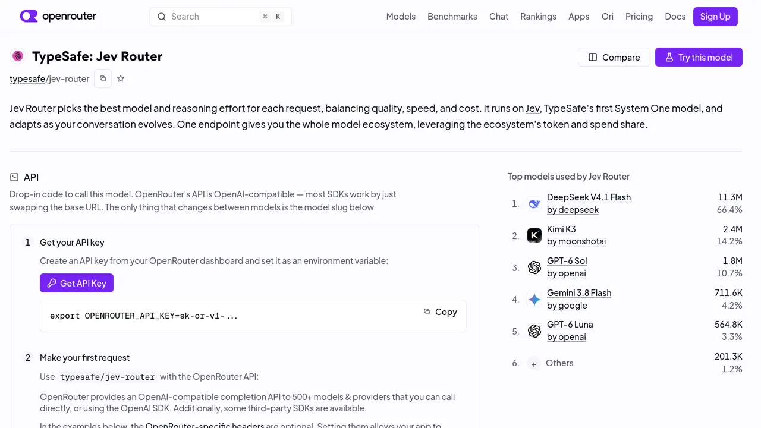Screen dimensions: 761x428
Task: Click the 201.3K Others token count
Action: [x=728, y=357]
